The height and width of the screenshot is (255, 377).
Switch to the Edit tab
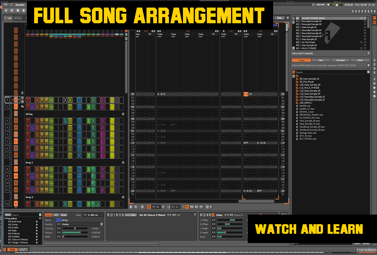click(x=8, y=18)
